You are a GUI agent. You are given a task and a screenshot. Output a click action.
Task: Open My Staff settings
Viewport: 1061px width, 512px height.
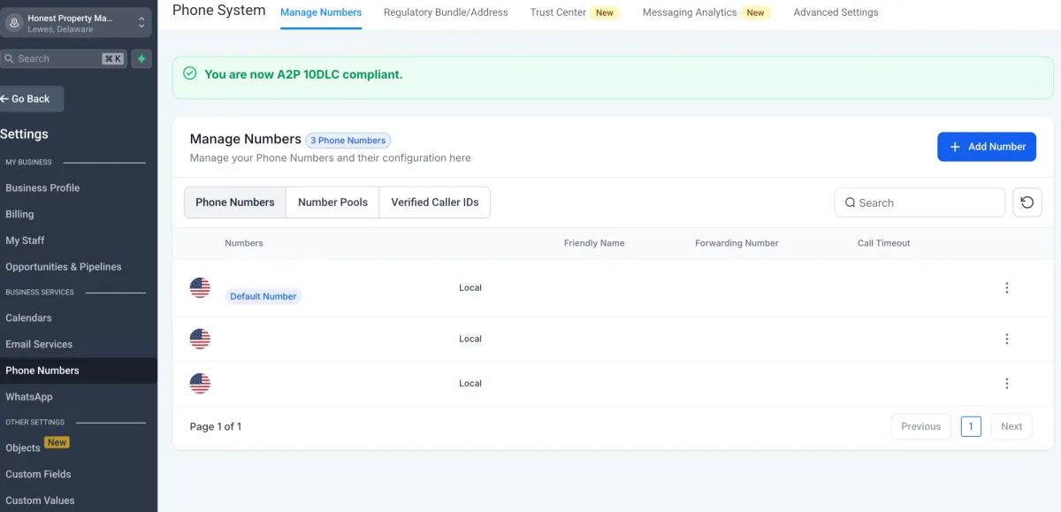[x=25, y=241]
